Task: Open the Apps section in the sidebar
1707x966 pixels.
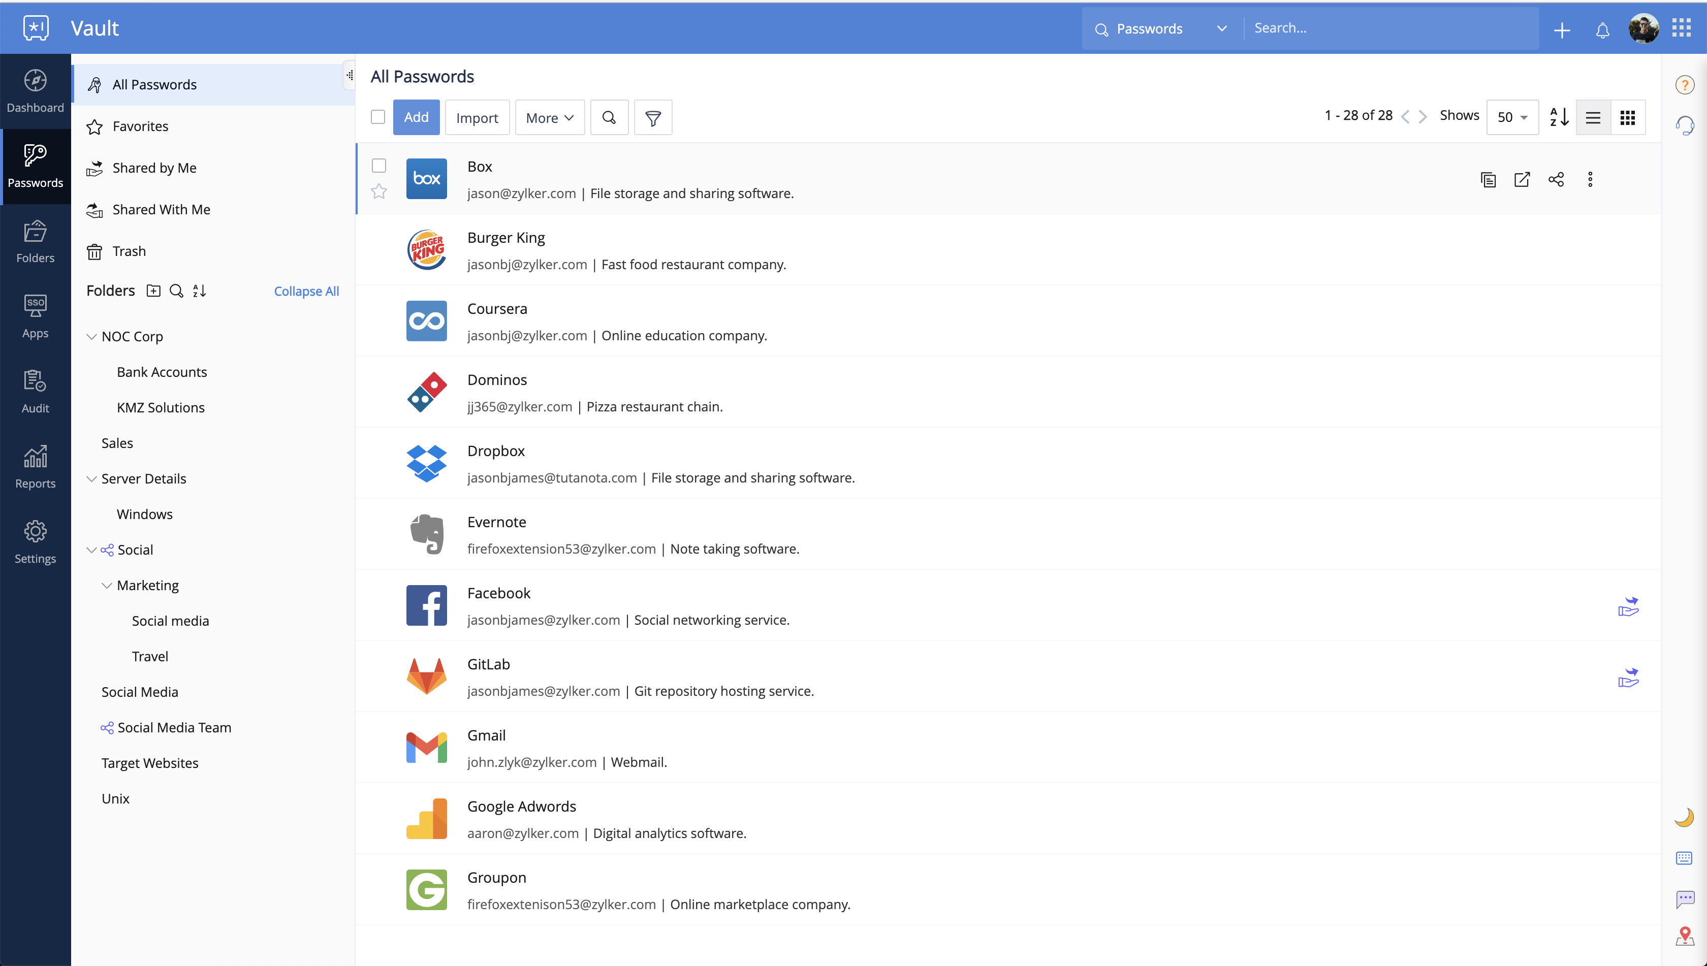Action: coord(35,315)
